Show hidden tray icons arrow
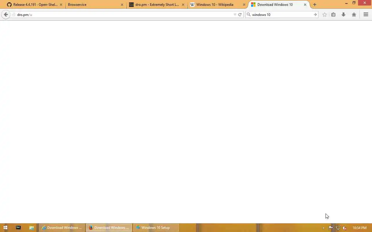The height and width of the screenshot is (232, 372). pyautogui.click(x=323, y=228)
